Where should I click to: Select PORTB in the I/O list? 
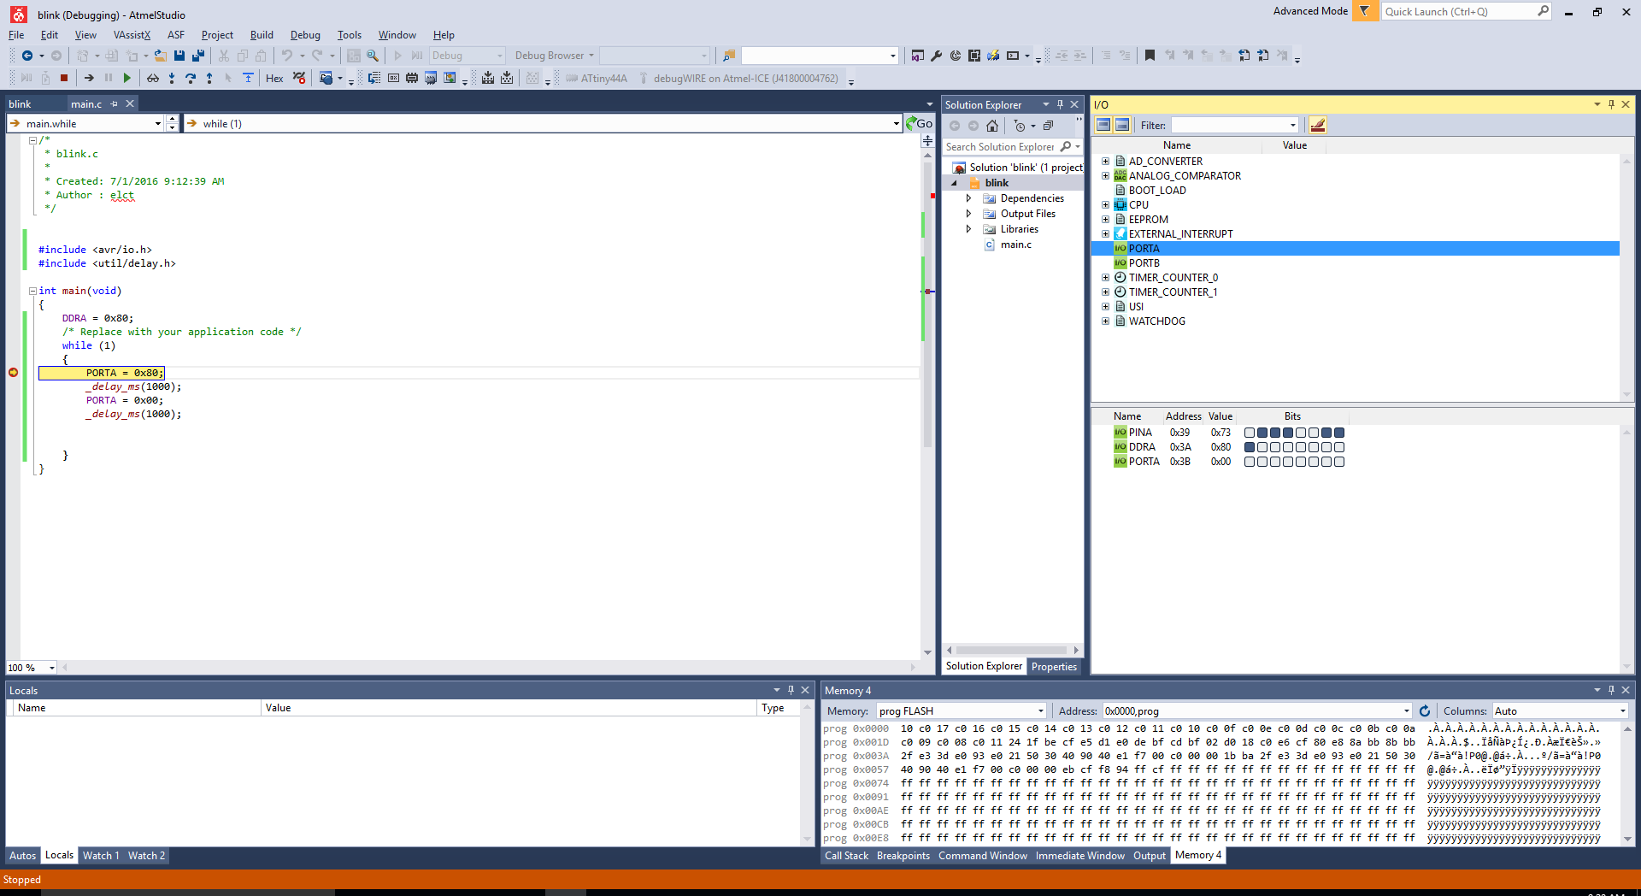point(1144,262)
